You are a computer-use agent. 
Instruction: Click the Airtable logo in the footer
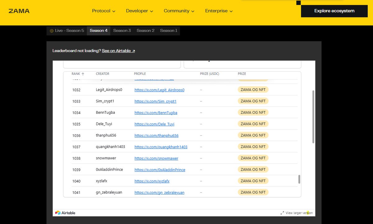pyautogui.click(x=65, y=213)
